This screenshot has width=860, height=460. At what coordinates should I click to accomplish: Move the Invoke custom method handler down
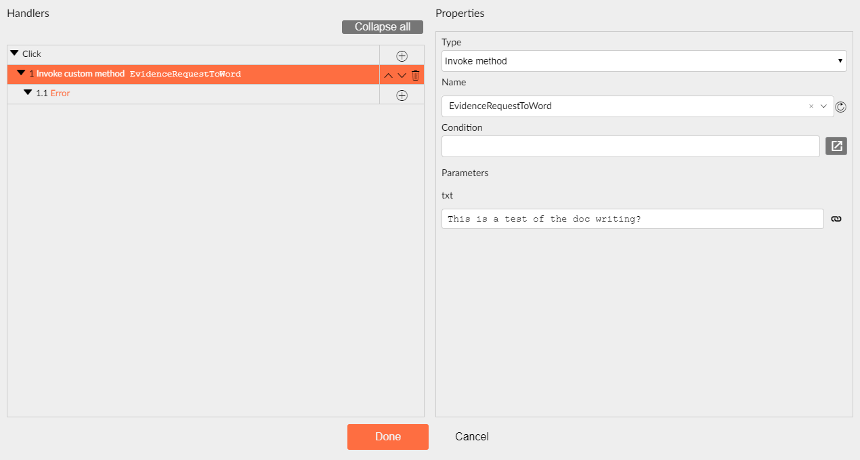402,75
